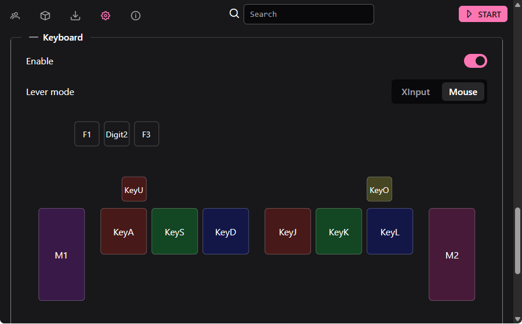The height and width of the screenshot is (324, 522).
Task: Toggle the keyboard Enable switch
Action: coord(475,61)
